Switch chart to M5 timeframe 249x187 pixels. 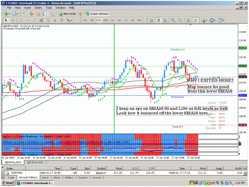pos(92,20)
